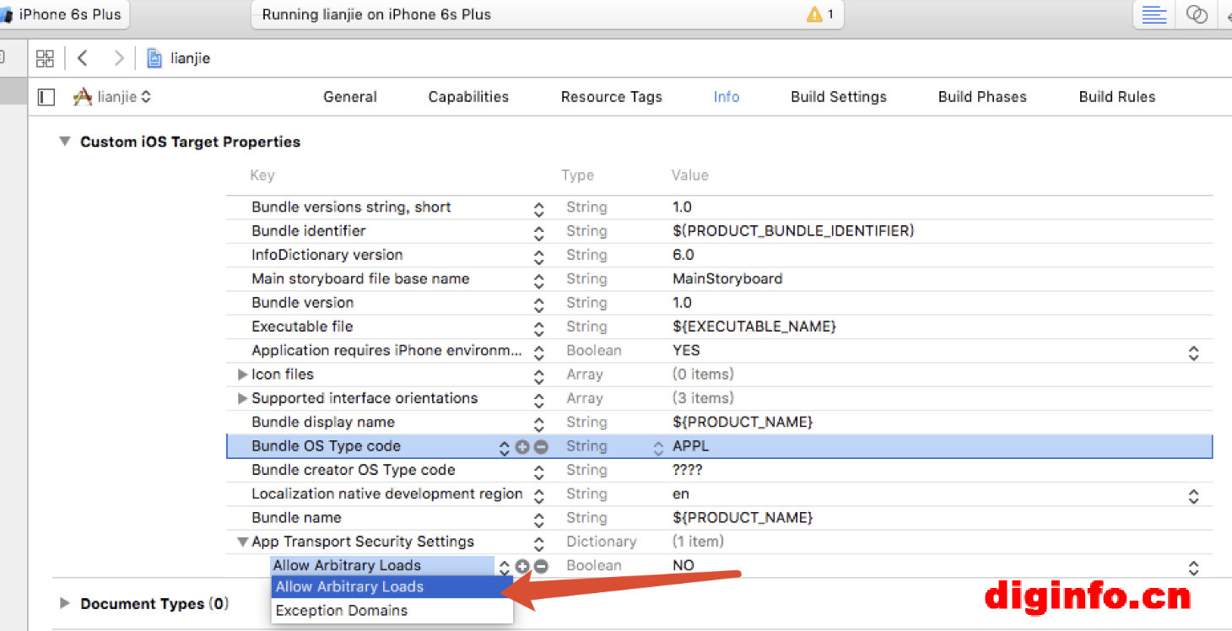1232x631 pixels.
Task: Expand Supported interface orientations array
Action: point(243,398)
